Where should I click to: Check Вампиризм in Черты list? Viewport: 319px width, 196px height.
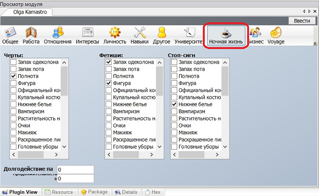point(13,111)
